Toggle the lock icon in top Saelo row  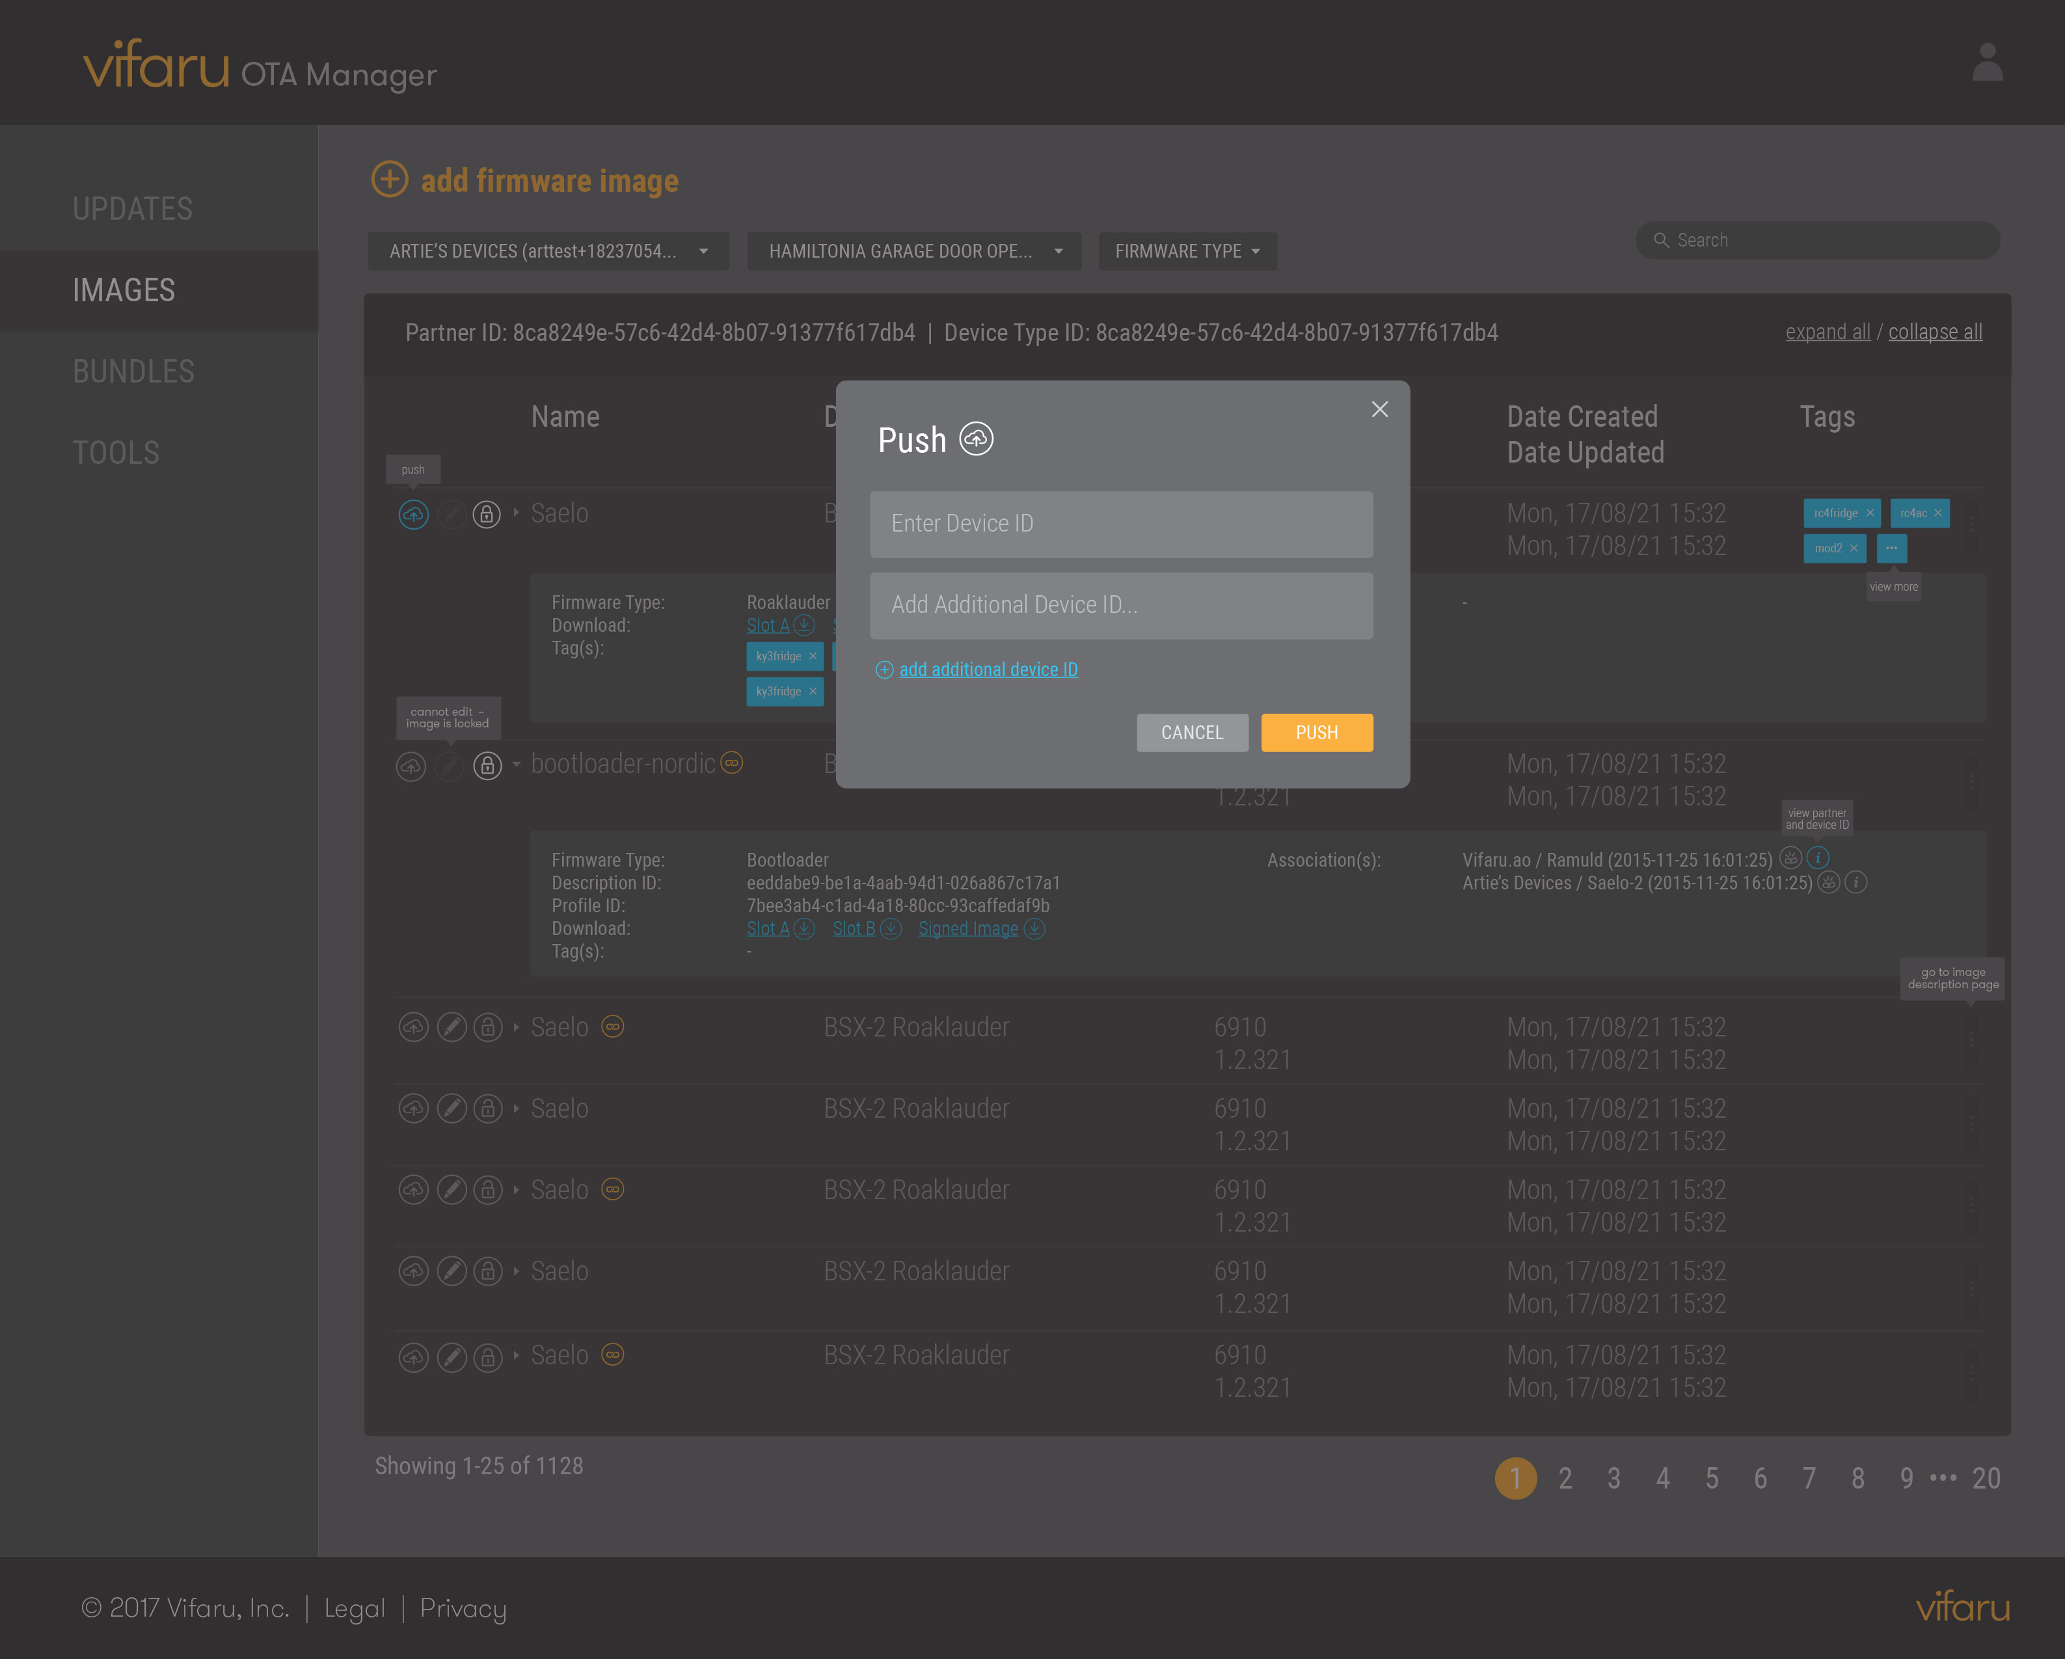pos(487,515)
